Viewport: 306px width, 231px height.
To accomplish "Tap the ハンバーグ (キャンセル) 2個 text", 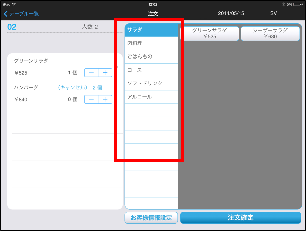I will click(x=80, y=87).
